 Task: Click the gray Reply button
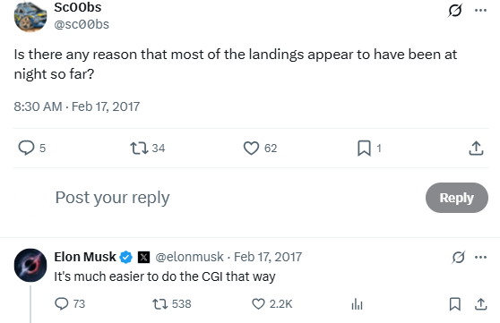click(457, 198)
